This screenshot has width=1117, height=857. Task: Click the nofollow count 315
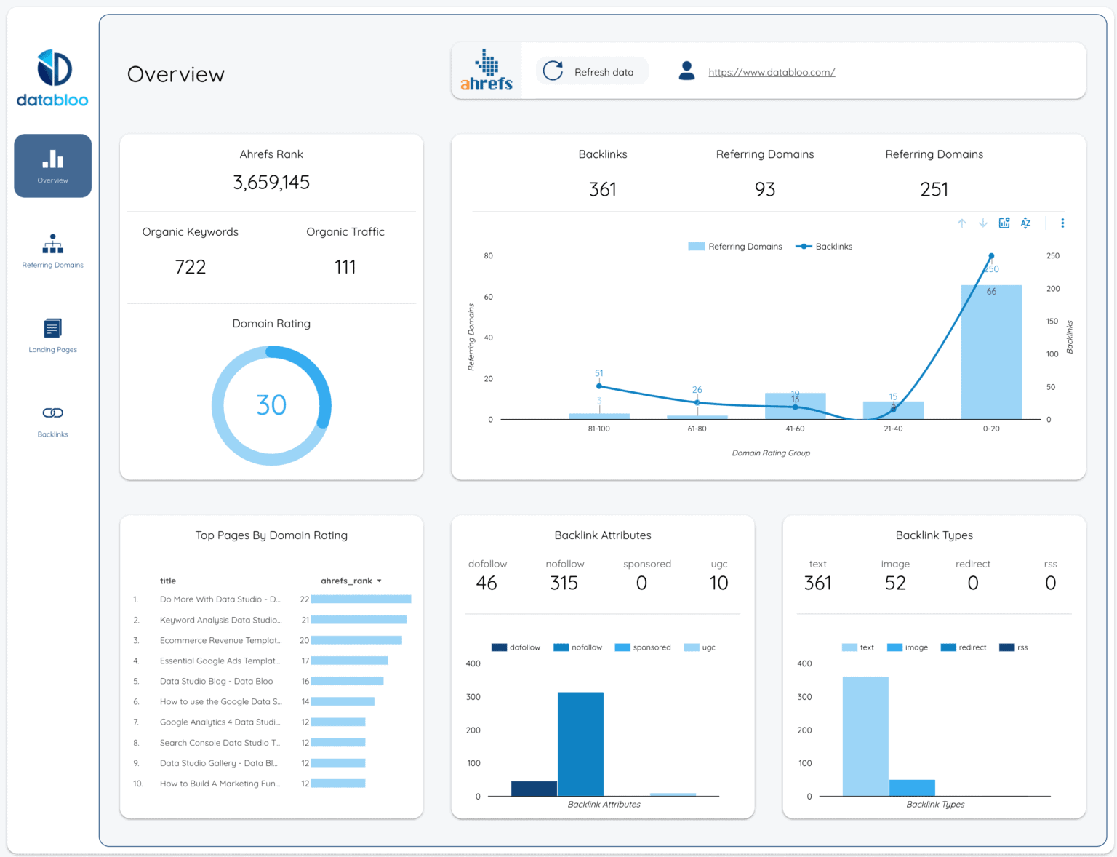(x=564, y=583)
